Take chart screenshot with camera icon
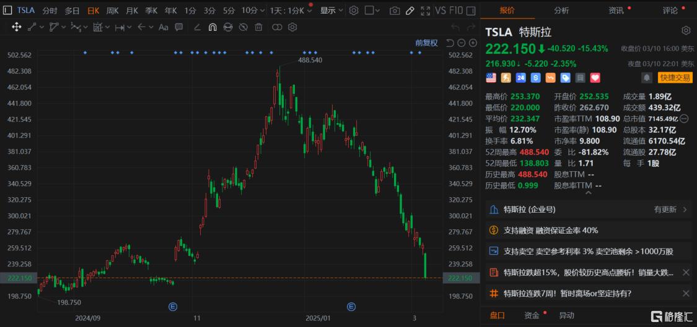Screen dimensions: 697x327 (394, 11)
